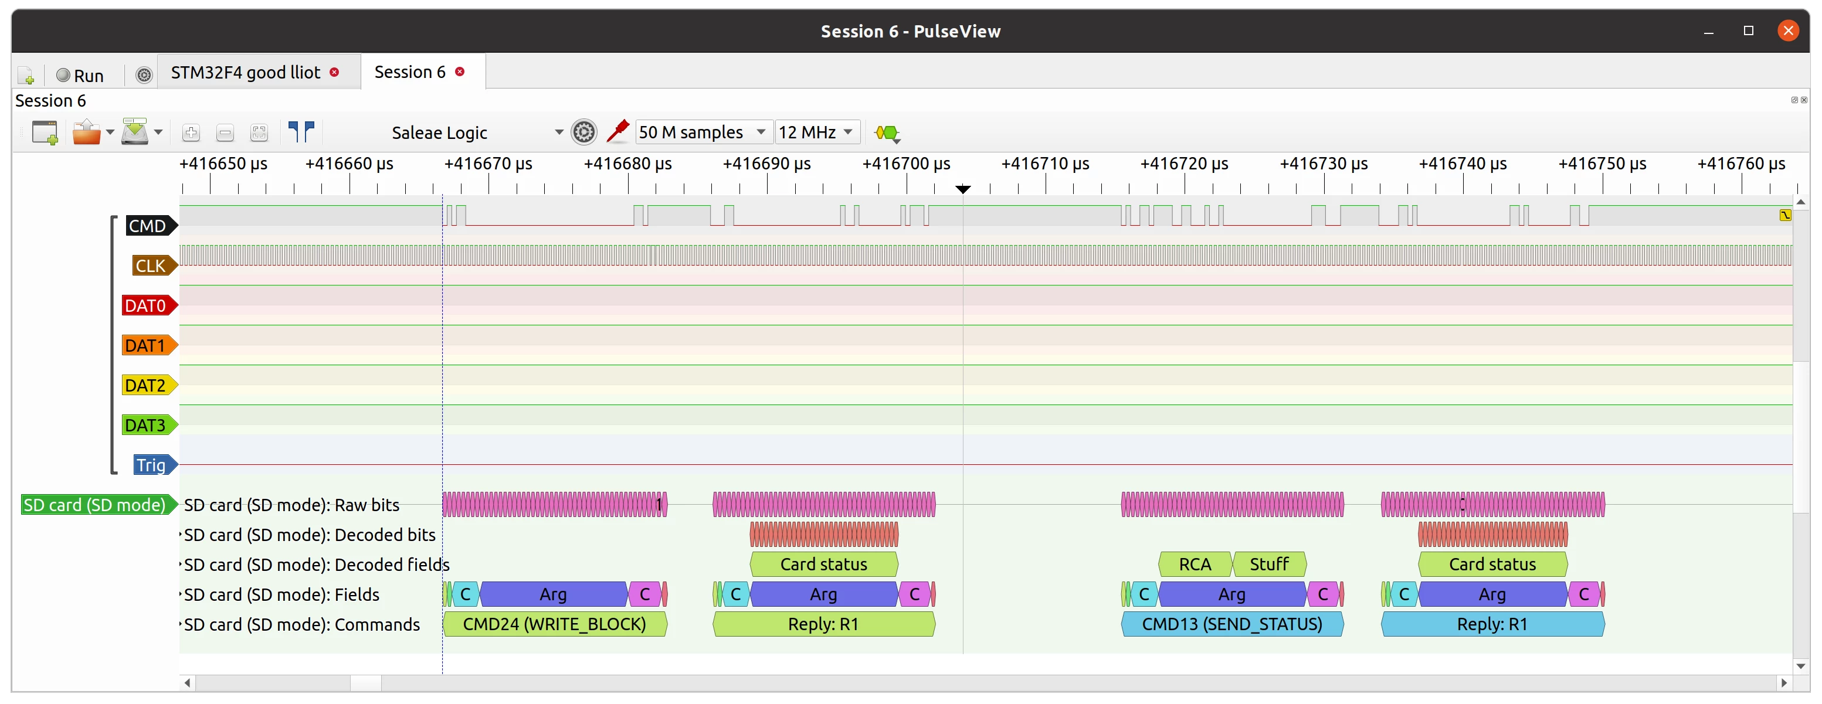Viewport: 1822px width, 704px height.
Task: Click the black timeline cursor marker
Action: [x=963, y=189]
